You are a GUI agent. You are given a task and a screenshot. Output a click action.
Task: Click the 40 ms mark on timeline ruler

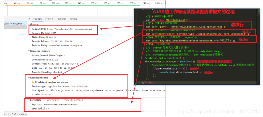point(17,3)
